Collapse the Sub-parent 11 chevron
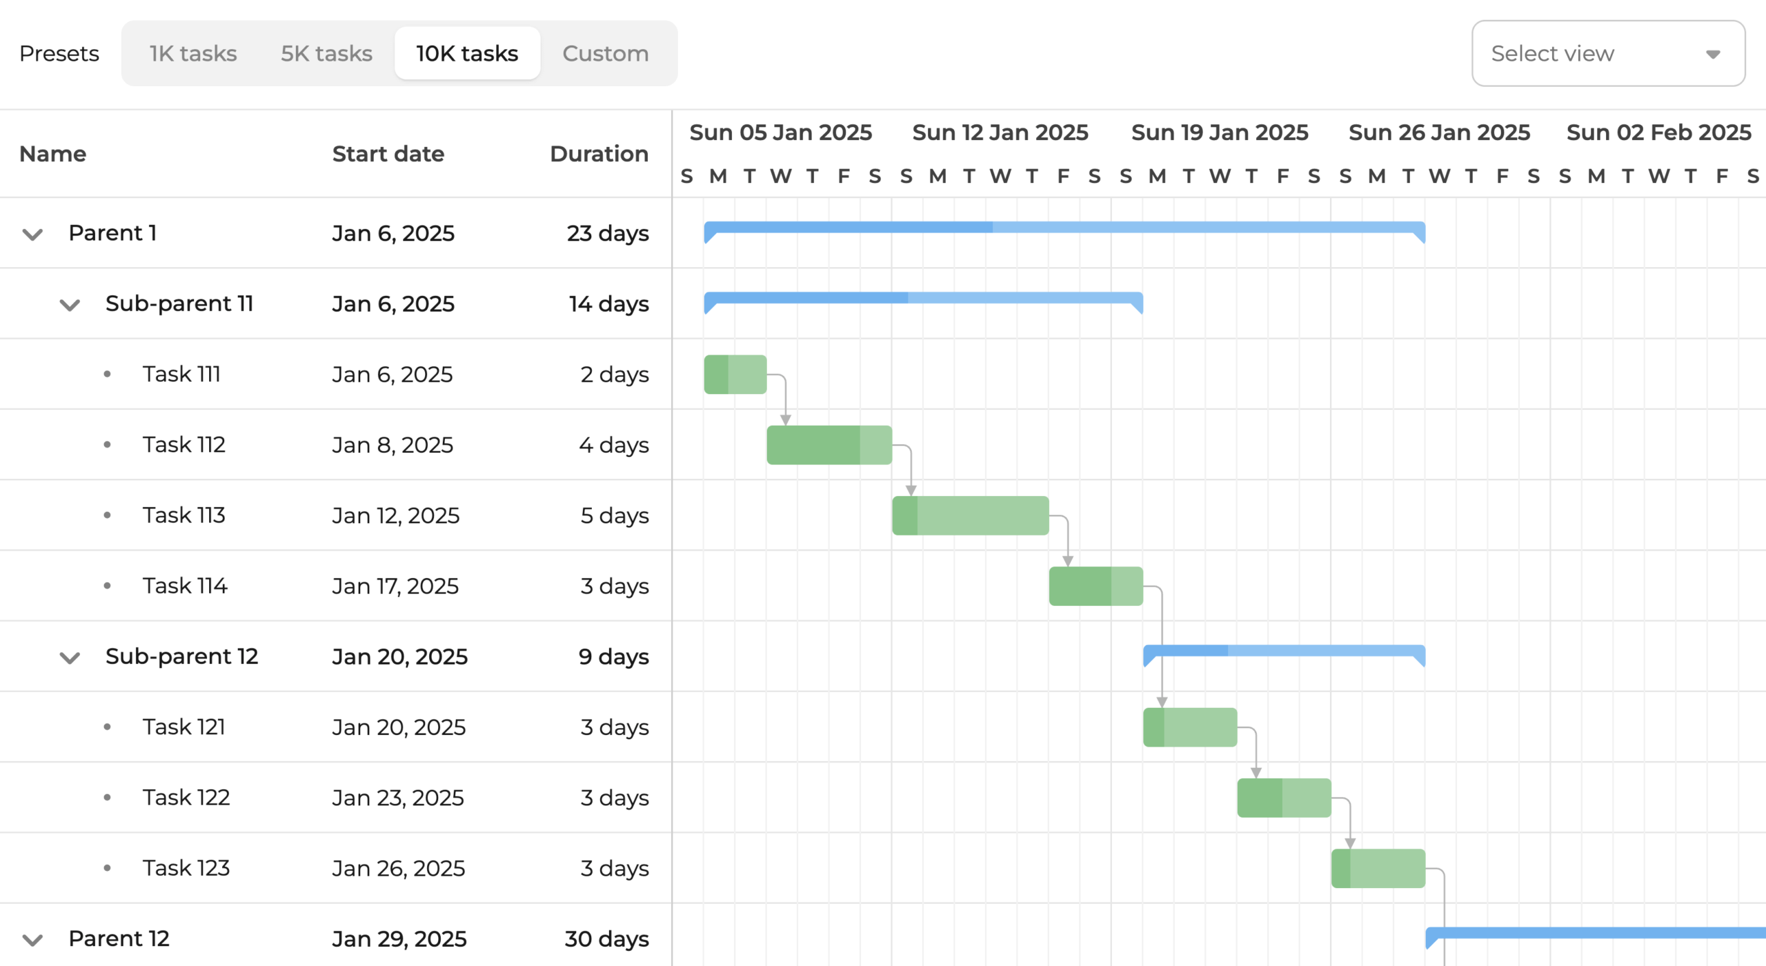 [x=70, y=305]
